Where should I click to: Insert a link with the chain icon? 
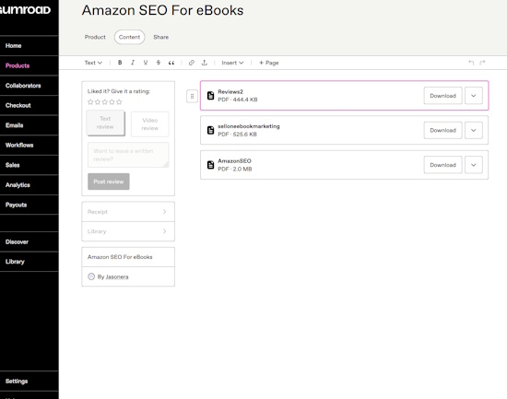click(x=192, y=63)
